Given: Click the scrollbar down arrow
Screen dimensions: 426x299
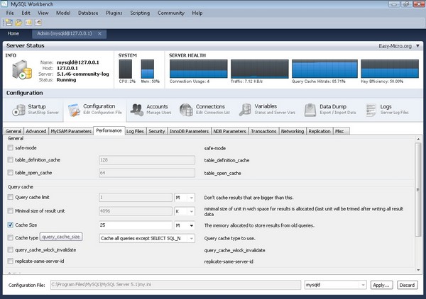Looking at the screenshot, I should (418, 270).
